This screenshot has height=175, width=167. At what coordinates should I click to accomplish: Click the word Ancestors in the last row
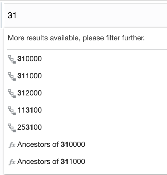[34, 162]
